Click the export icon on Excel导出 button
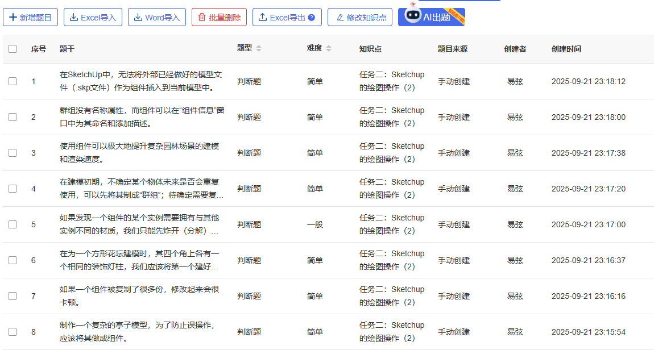The image size is (654, 350). point(263,16)
